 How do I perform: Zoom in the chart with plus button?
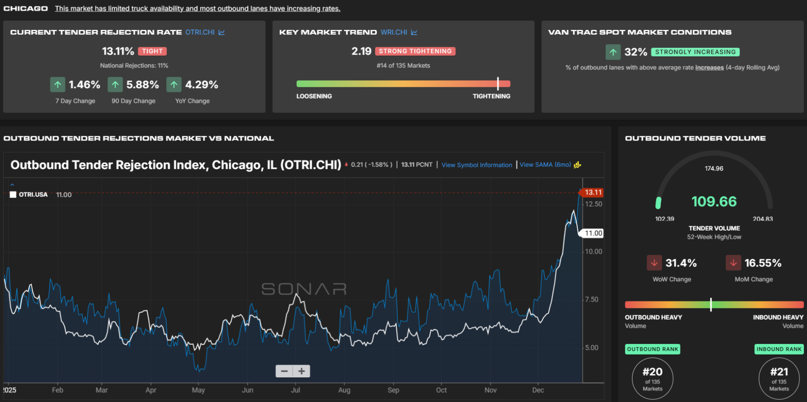tap(301, 371)
